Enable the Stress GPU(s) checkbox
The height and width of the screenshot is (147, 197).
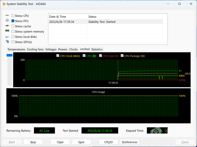tap(13, 42)
